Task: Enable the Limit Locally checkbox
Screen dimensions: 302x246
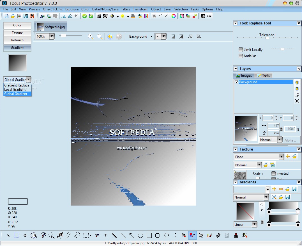Action: point(241,50)
